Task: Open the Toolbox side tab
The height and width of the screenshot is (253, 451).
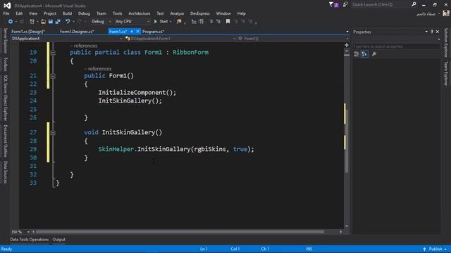Action: tap(5, 64)
